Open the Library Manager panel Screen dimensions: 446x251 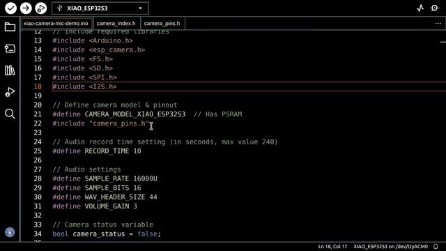(10, 70)
